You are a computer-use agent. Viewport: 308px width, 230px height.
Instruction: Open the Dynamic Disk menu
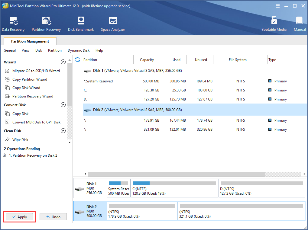(79, 50)
